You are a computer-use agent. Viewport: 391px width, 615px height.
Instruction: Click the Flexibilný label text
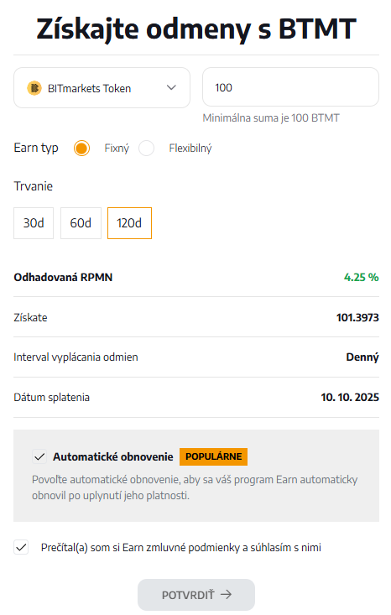190,149
